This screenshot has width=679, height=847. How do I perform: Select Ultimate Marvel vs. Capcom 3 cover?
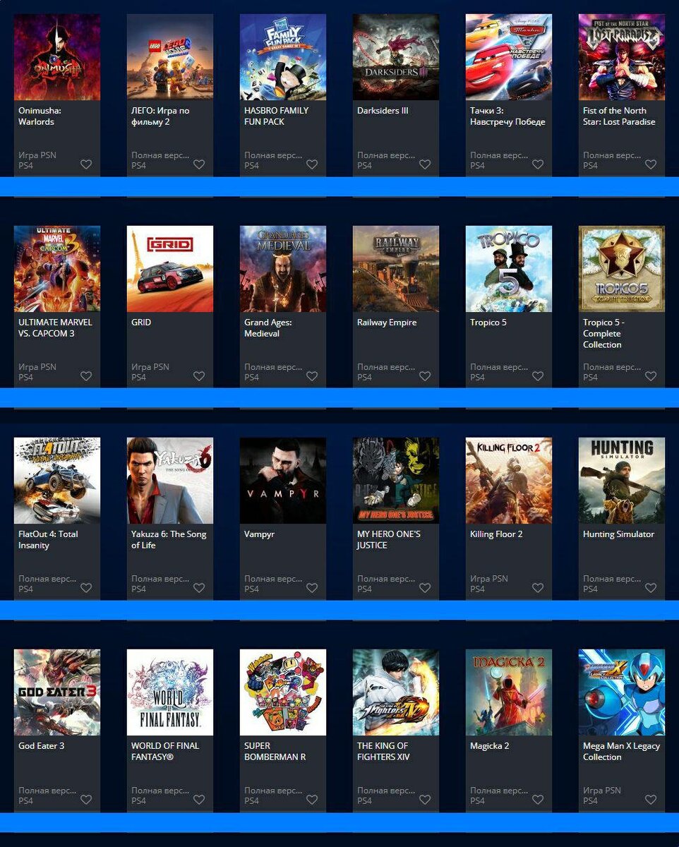click(57, 269)
